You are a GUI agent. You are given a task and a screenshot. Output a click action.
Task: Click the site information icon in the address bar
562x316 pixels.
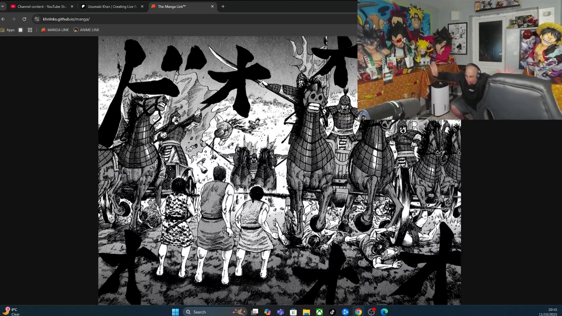(36, 18)
